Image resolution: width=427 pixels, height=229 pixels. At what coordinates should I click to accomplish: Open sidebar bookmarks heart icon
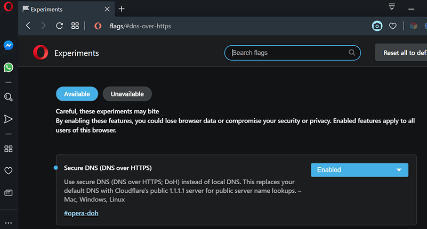click(x=9, y=171)
